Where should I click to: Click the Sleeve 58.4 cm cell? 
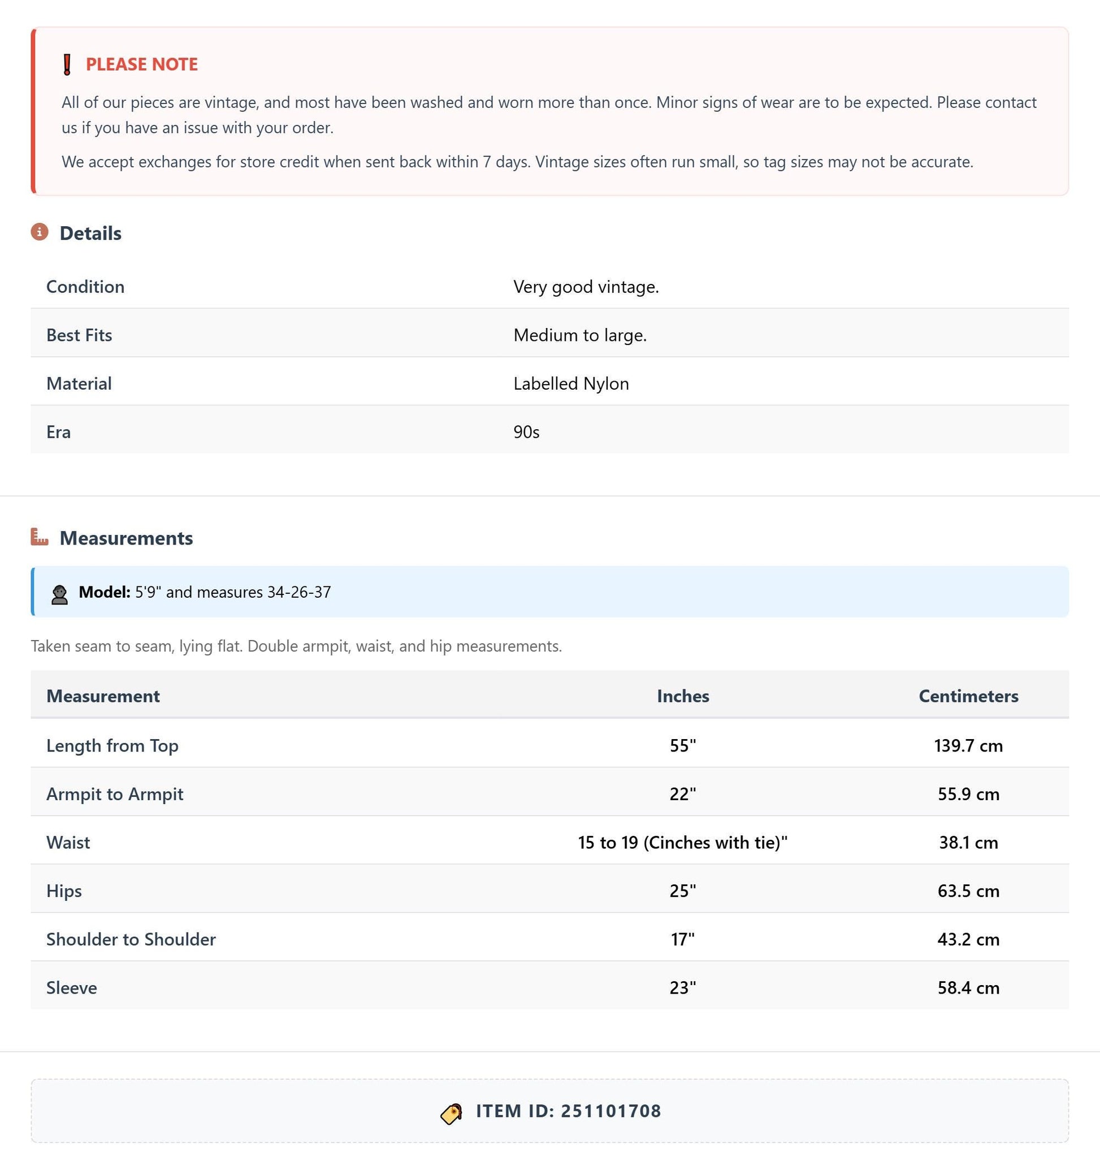pyautogui.click(x=968, y=987)
